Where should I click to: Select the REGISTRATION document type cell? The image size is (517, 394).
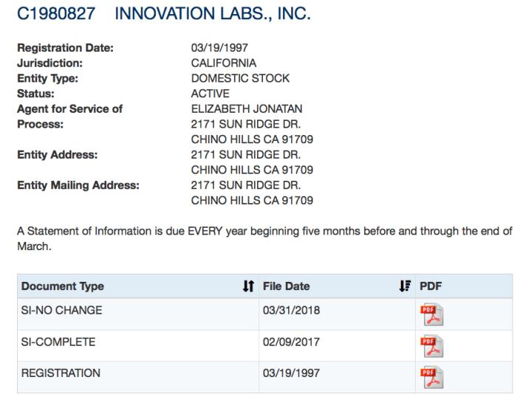coord(61,373)
